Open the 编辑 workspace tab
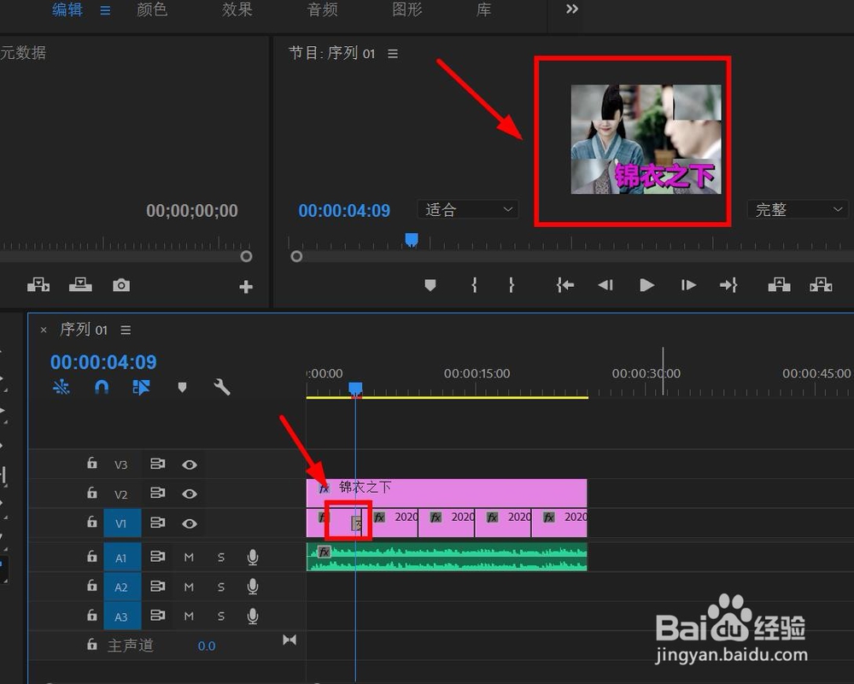 click(x=67, y=9)
